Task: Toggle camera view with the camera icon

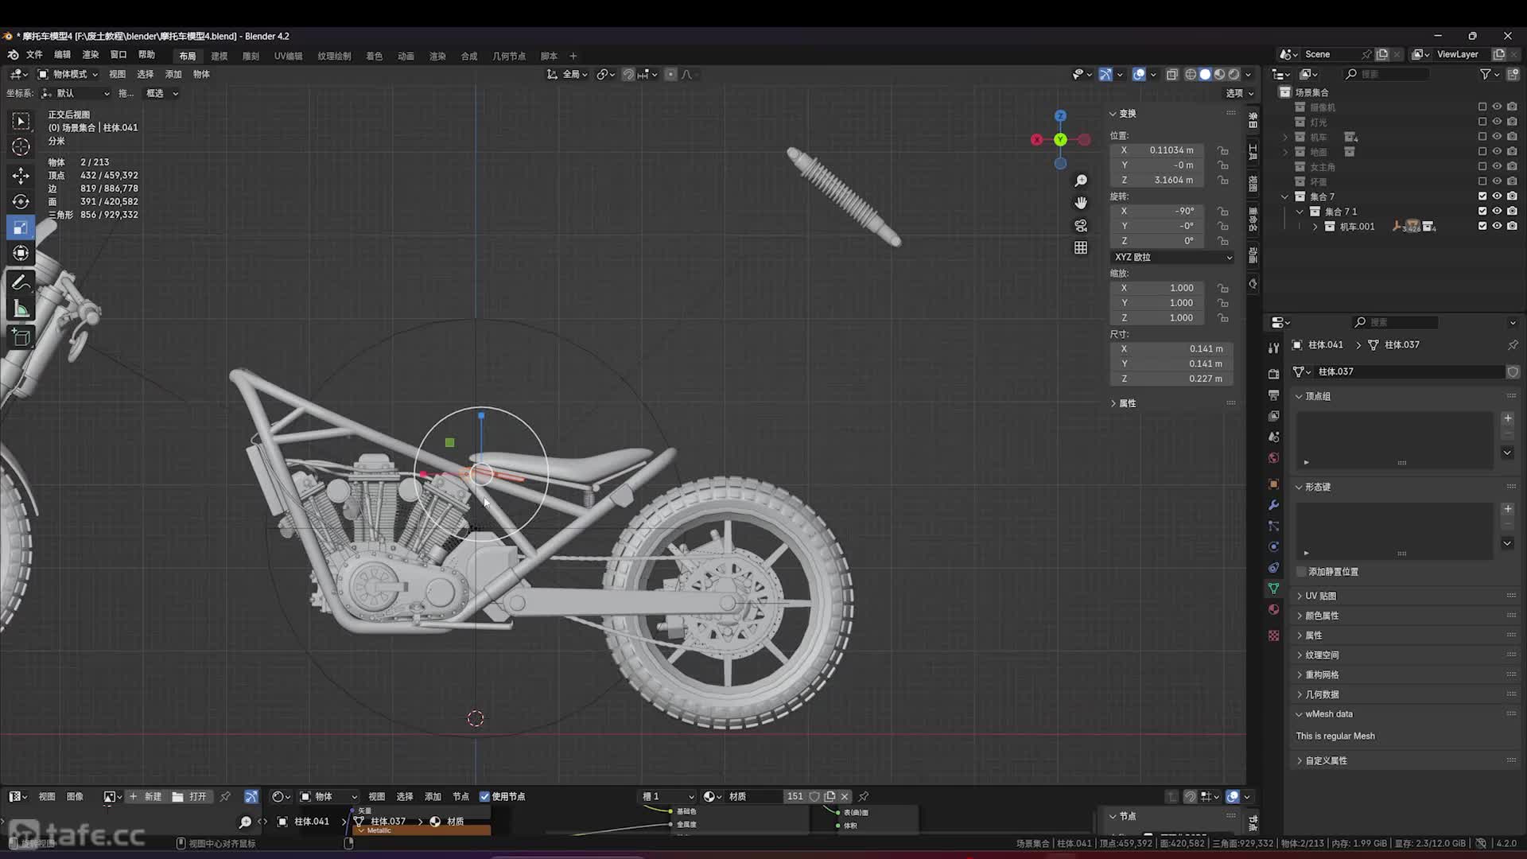Action: pos(1081,226)
